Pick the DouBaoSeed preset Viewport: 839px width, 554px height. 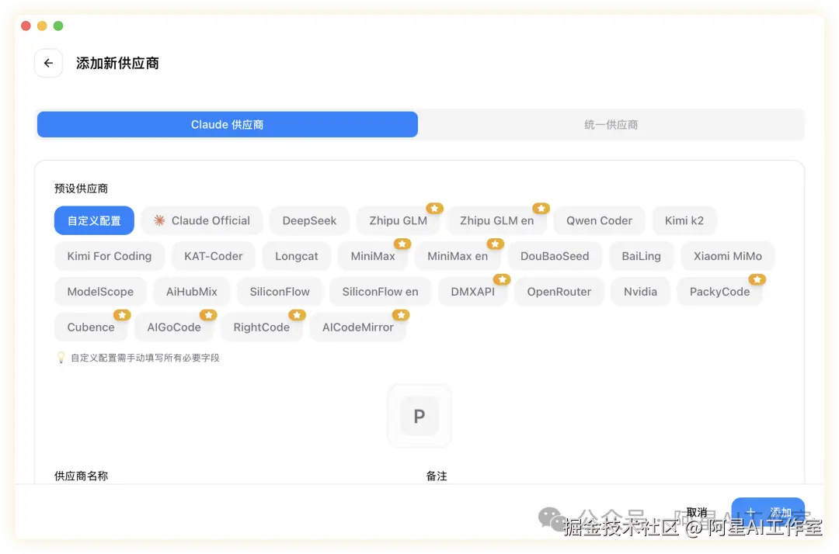555,256
